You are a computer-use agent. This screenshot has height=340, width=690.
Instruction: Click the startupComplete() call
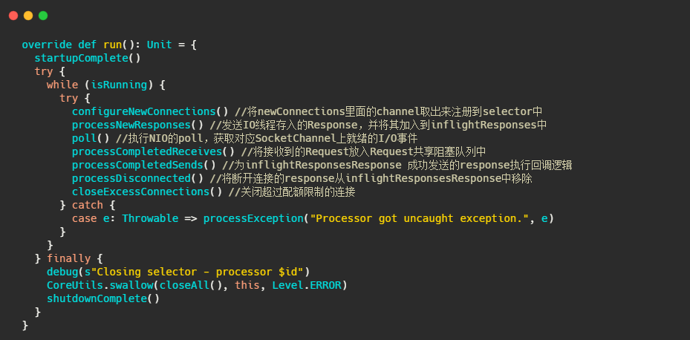pos(87,58)
